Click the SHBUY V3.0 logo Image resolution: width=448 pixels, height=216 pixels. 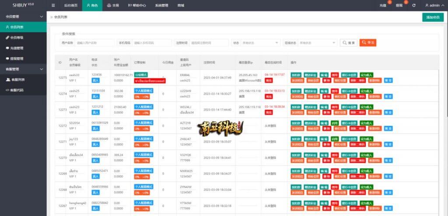pyautogui.click(x=23, y=5)
